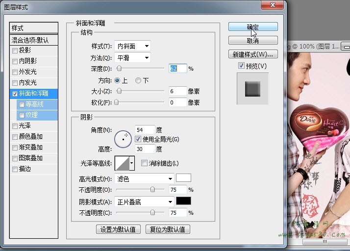Close the 图层样式 dialog
The image size is (350, 251).
coord(273,5)
